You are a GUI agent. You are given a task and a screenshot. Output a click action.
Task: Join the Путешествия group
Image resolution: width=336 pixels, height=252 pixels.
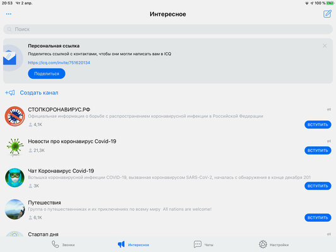pyautogui.click(x=318, y=217)
